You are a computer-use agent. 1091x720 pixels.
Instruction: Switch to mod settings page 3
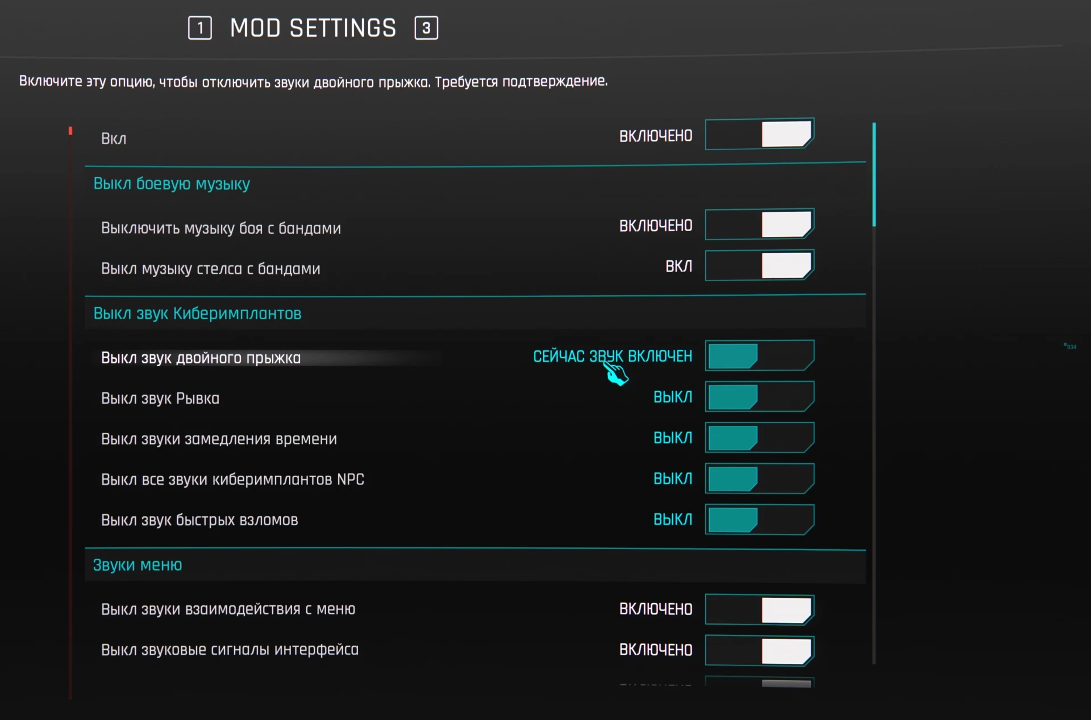[x=426, y=27]
